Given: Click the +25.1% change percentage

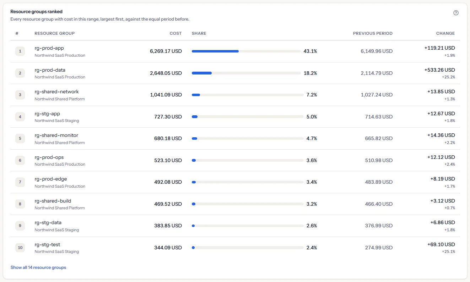Looking at the screenshot, I should (x=449, y=251).
